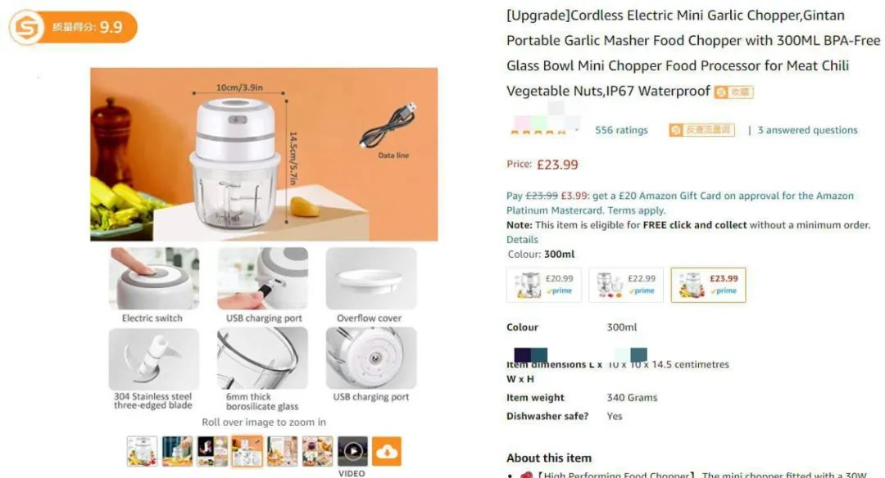Click the star rating icons
Viewport: 885px width, 478px height.
pos(538,131)
